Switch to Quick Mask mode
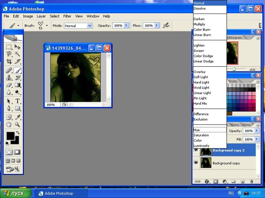This screenshot has height=198, width=265. click(x=17, y=152)
